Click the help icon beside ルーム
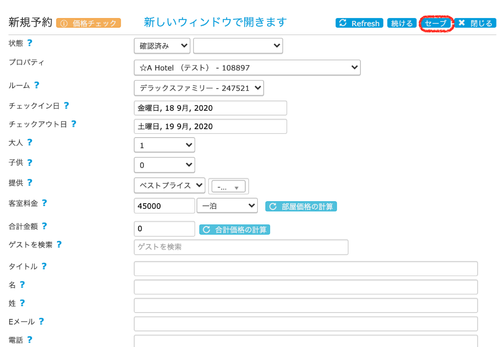Screen dimensions: 503x347 tap(36, 85)
